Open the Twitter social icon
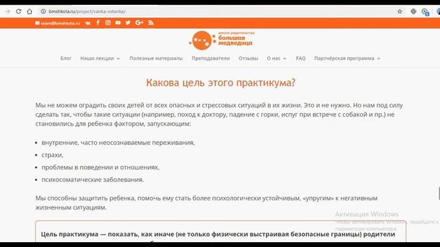440x247 pixels. [128, 23]
